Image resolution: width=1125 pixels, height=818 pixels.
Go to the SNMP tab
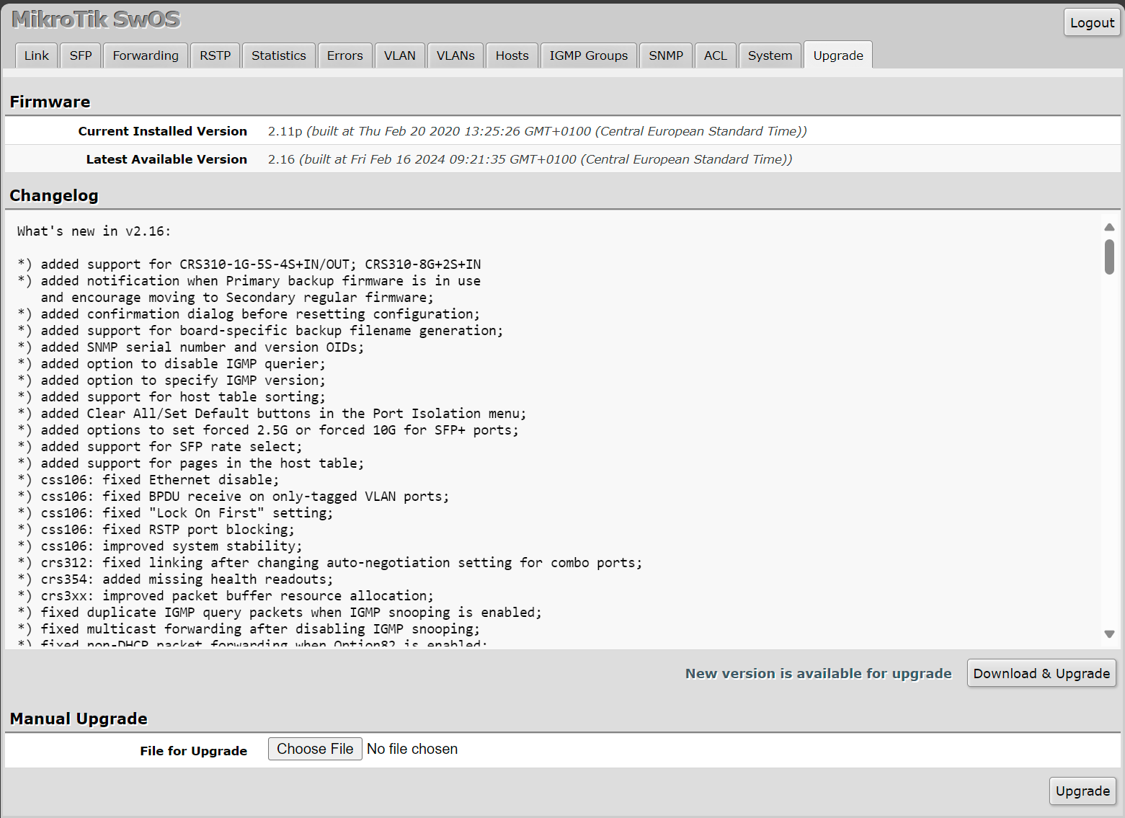666,55
